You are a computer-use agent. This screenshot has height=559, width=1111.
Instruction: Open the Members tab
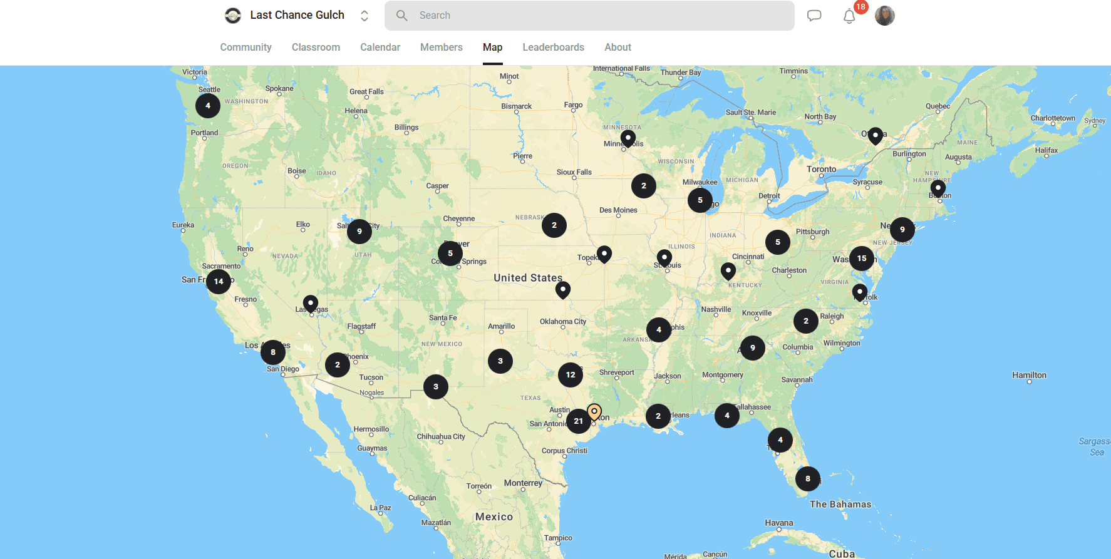pyautogui.click(x=441, y=48)
